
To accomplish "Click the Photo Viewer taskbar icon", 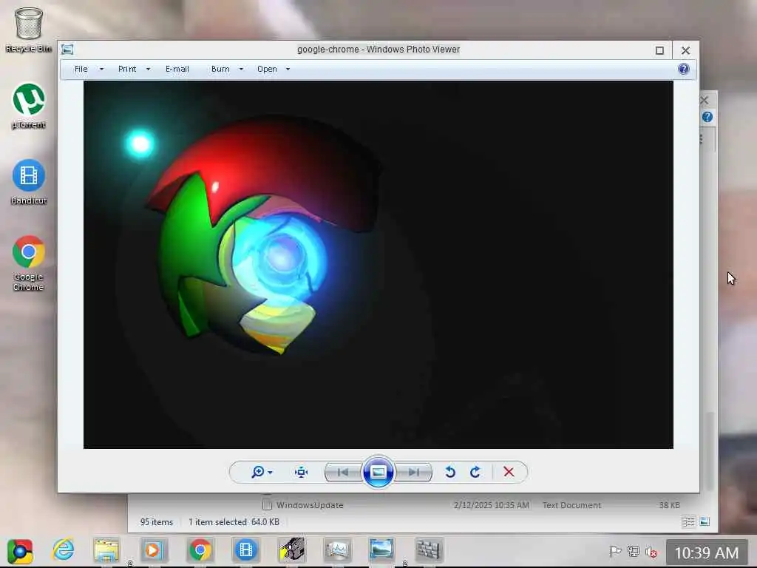I will coord(381,550).
